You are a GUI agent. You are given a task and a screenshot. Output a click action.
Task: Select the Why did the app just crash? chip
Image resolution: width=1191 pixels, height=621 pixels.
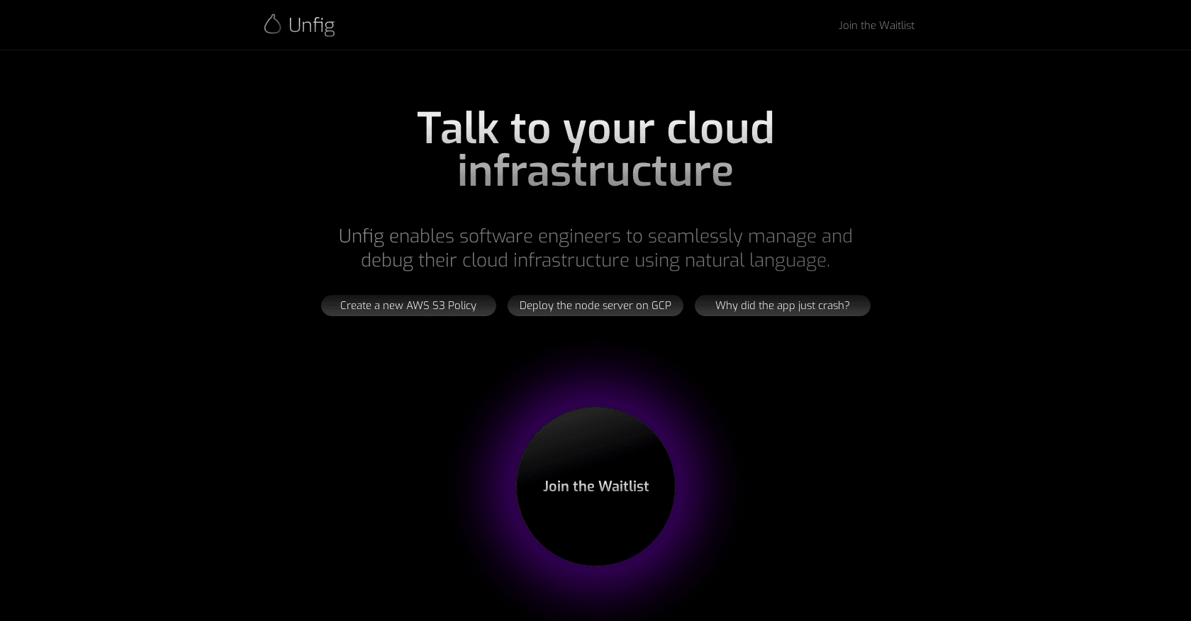pos(783,306)
